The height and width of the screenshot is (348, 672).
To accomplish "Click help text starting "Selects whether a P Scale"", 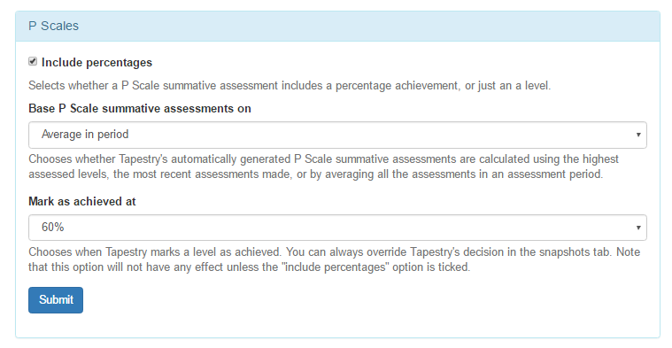I will (x=290, y=86).
